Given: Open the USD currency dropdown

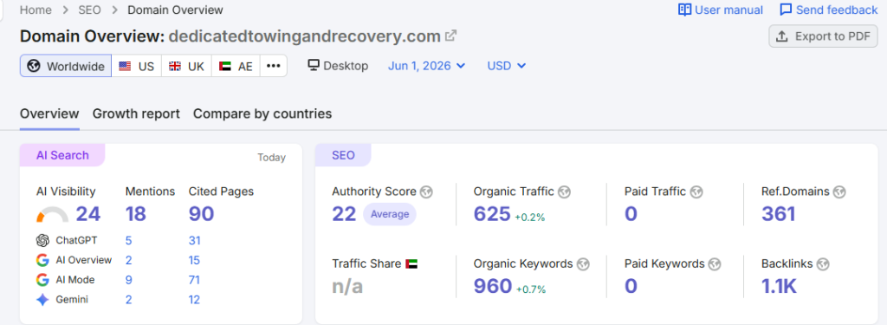Looking at the screenshot, I should [x=506, y=66].
